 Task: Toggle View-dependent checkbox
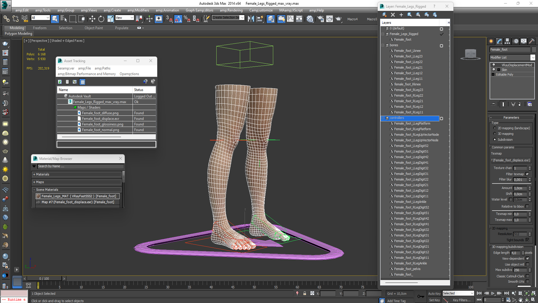527,258
